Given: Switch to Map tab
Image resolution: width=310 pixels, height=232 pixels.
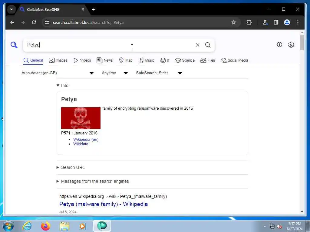Looking at the screenshot, I should (126, 60).
